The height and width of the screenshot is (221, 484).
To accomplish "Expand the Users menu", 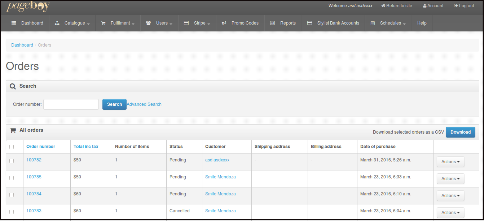I will [159, 23].
